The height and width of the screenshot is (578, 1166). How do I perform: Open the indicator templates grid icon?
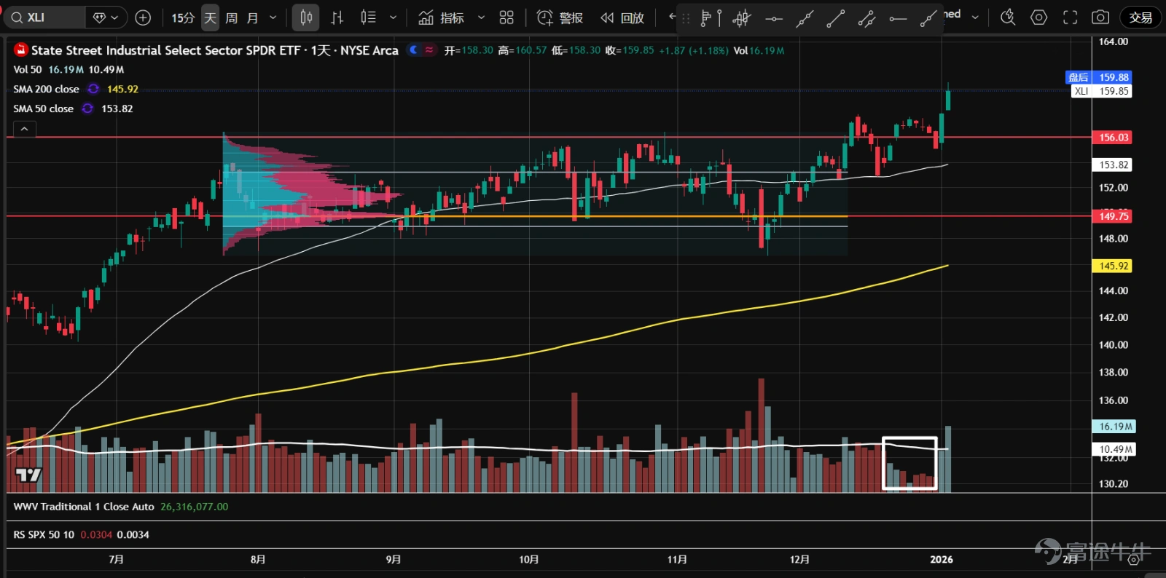tap(506, 17)
